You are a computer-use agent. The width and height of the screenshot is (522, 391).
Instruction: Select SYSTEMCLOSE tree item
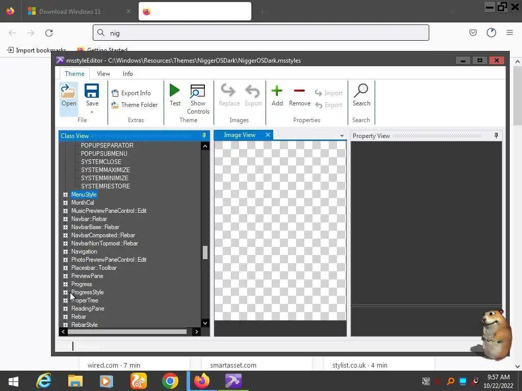[x=101, y=161]
